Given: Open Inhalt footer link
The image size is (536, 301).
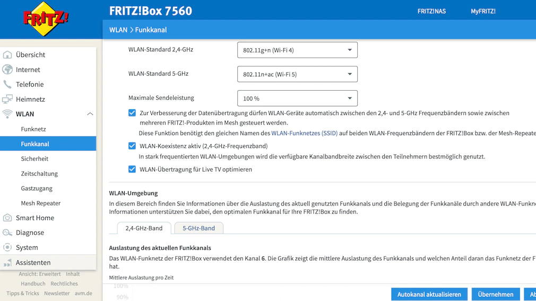Looking at the screenshot, I should coord(73,273).
